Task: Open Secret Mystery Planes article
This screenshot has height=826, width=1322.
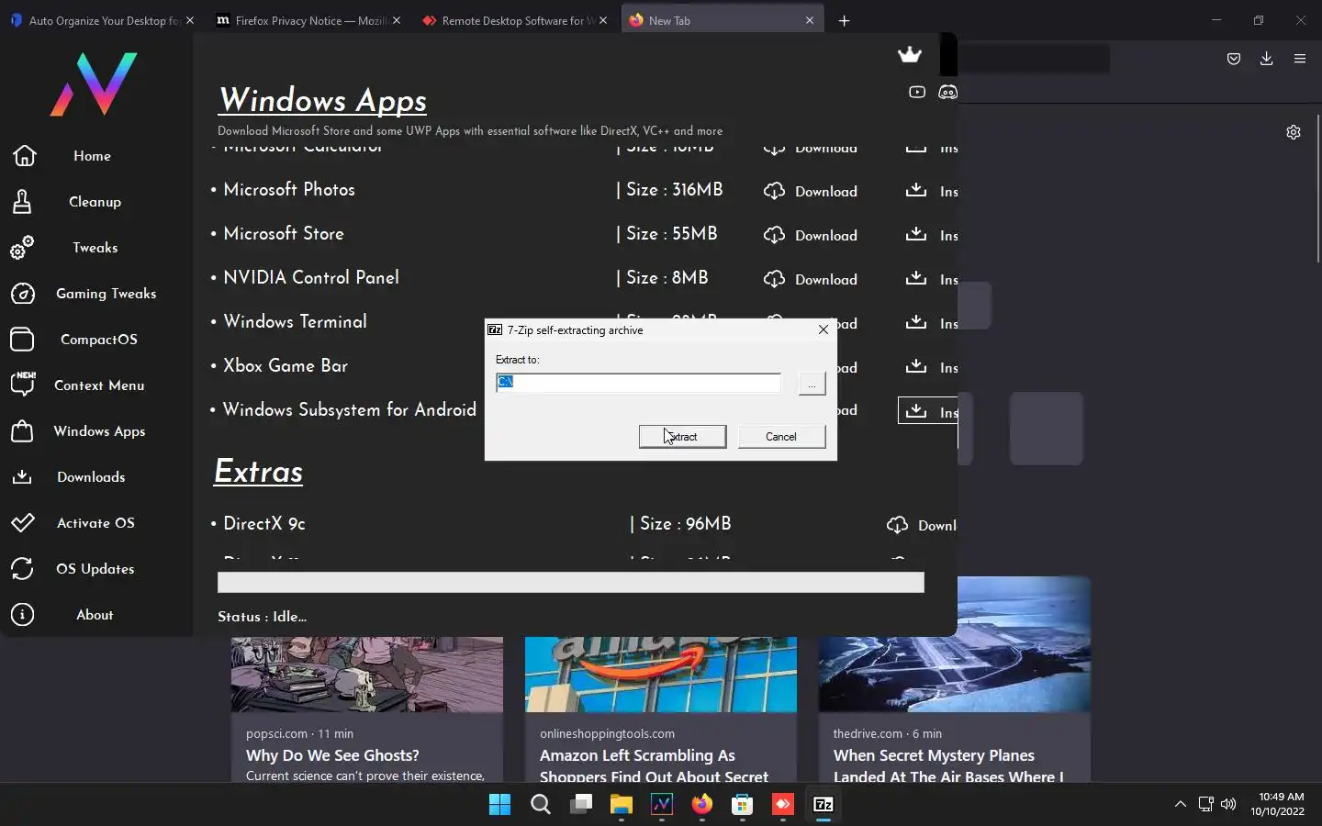Action: coord(947,765)
